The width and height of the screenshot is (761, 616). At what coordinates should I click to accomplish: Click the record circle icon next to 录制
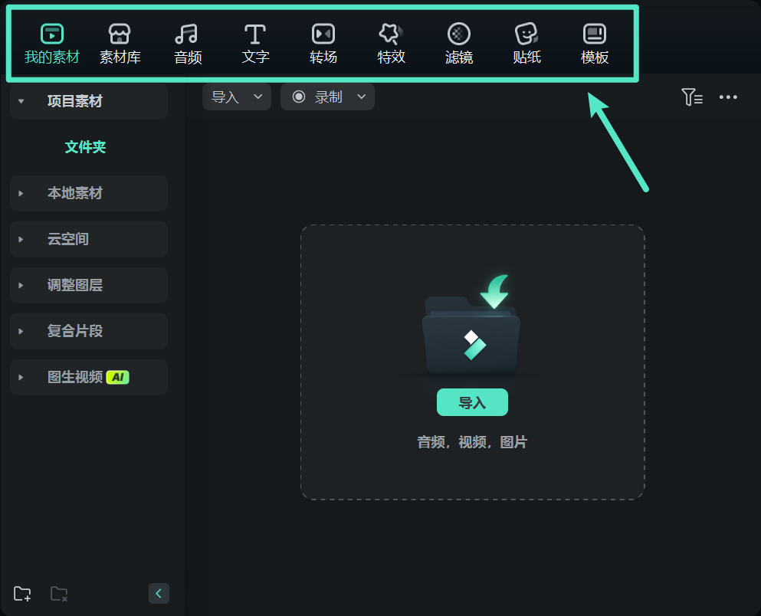[x=299, y=97]
